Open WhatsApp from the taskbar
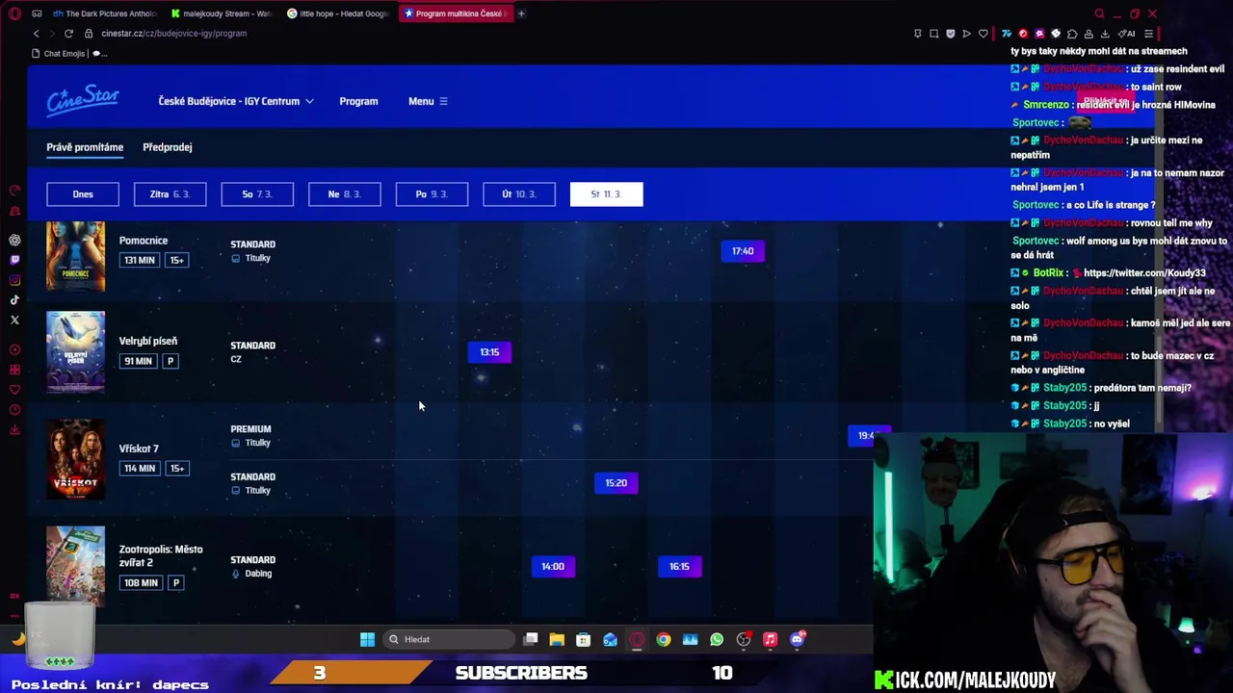Viewport: 1233px width, 693px height. coord(717,640)
